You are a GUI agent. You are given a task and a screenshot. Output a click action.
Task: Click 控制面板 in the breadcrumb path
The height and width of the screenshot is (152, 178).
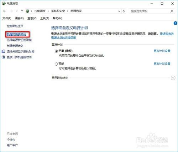click(40, 11)
